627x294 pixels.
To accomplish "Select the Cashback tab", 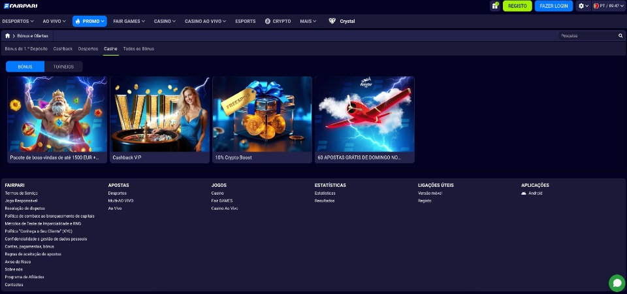I will click(63, 49).
